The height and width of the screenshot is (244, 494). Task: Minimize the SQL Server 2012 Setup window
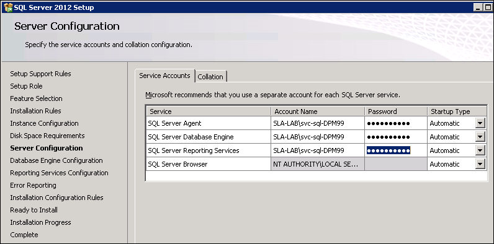pos(478,7)
